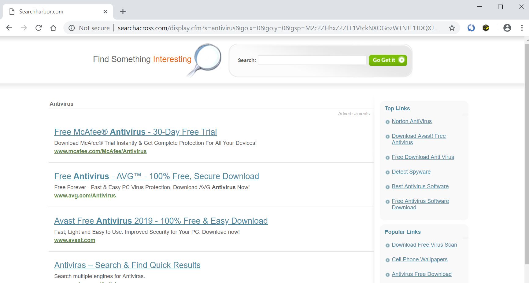This screenshot has height=283, width=529.
Task: Open Avast Free Antivirus 2019 link
Action: coord(161,221)
